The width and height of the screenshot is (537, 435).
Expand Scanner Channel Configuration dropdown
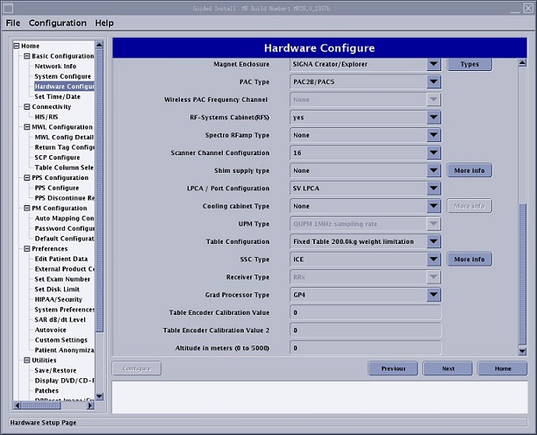tap(433, 153)
